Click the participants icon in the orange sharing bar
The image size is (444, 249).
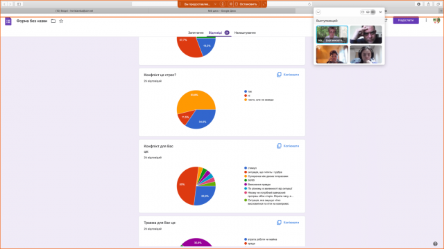coord(223,4)
